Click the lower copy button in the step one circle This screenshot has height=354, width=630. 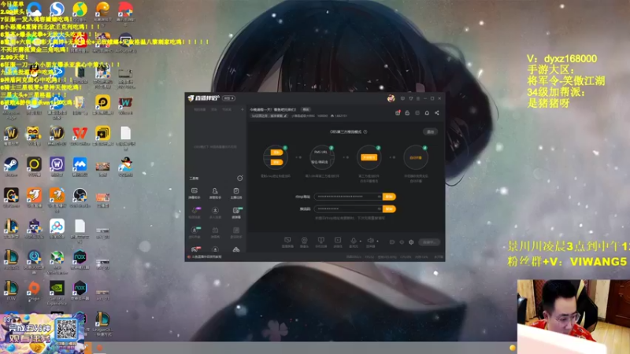coord(276,162)
